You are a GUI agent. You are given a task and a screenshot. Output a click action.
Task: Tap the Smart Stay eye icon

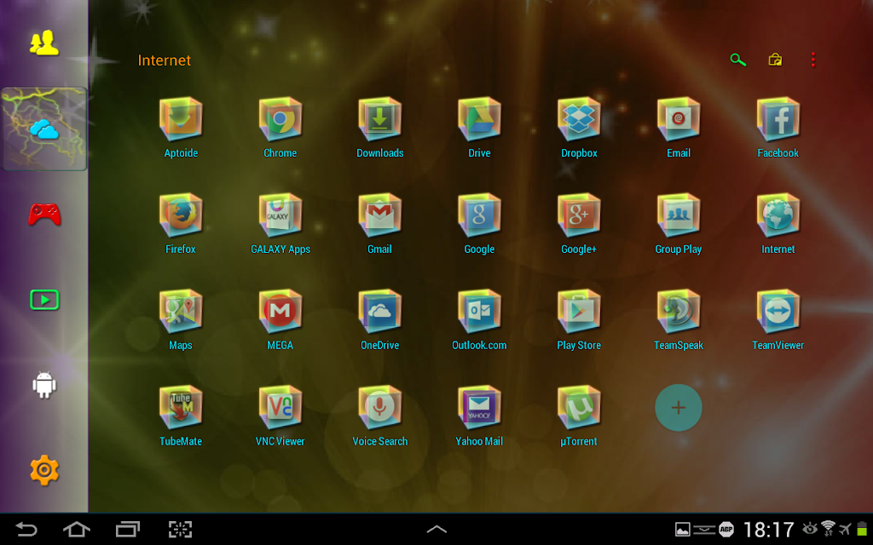tap(810, 528)
